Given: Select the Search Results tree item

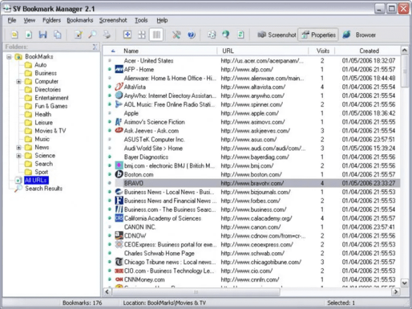Looking at the screenshot, I should [43, 189].
